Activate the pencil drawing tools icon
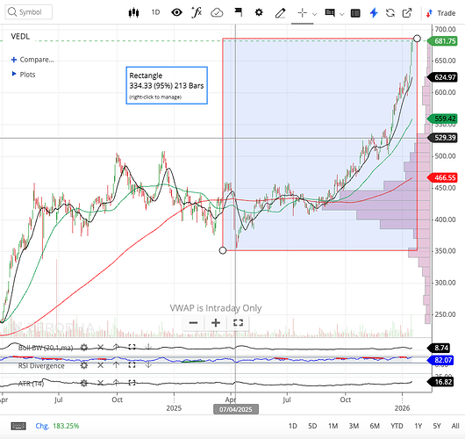 click(280, 13)
